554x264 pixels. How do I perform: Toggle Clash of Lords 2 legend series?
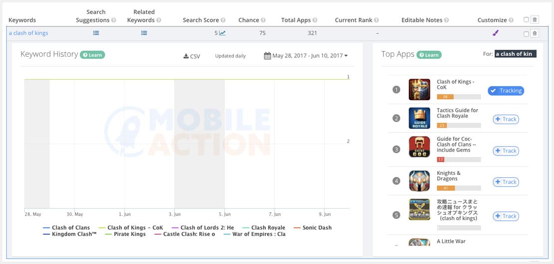click(x=203, y=228)
